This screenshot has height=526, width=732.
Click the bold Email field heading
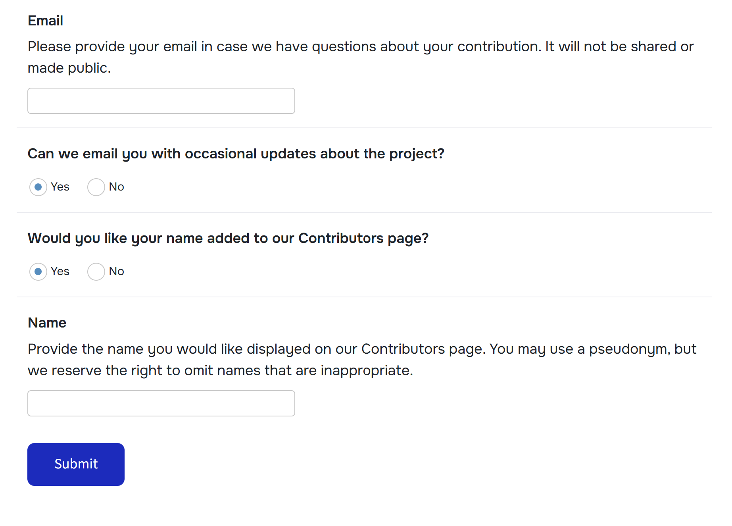pos(45,21)
